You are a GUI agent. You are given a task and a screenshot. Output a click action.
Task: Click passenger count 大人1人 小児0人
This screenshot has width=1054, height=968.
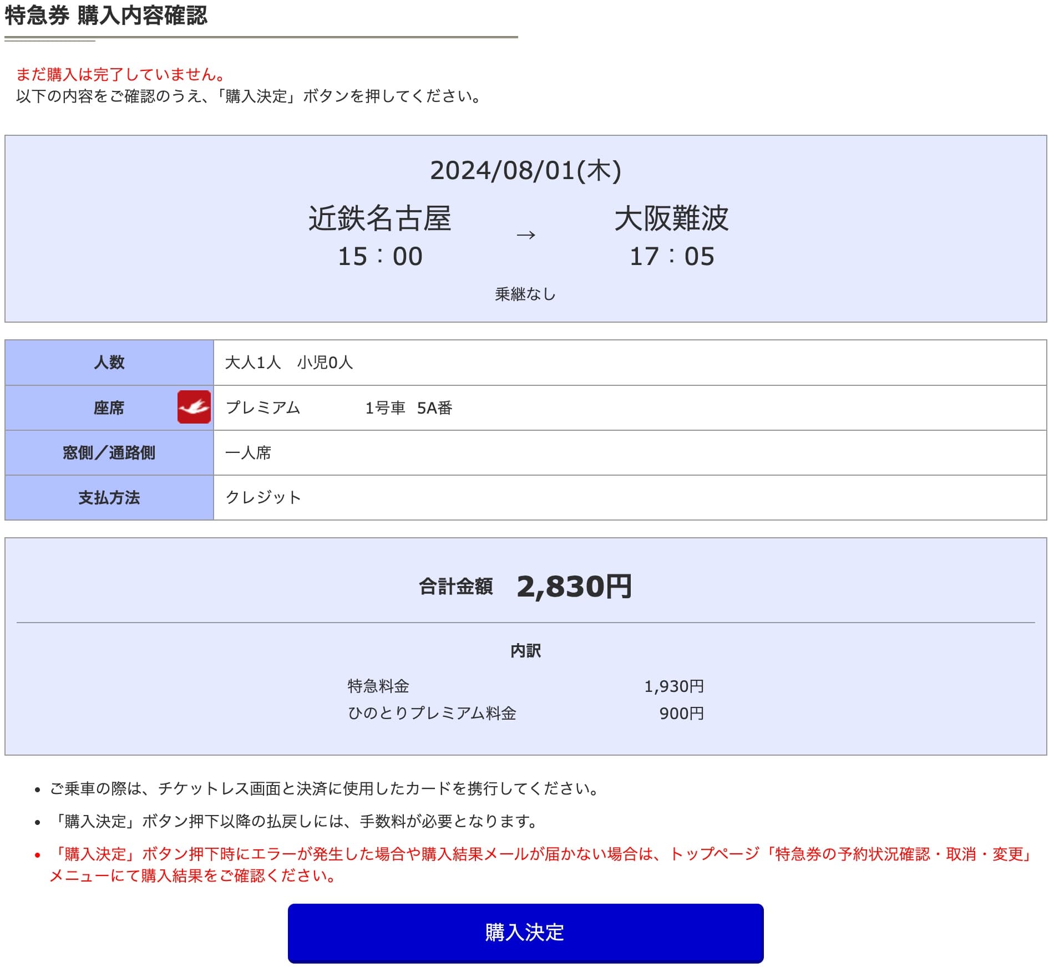[288, 363]
